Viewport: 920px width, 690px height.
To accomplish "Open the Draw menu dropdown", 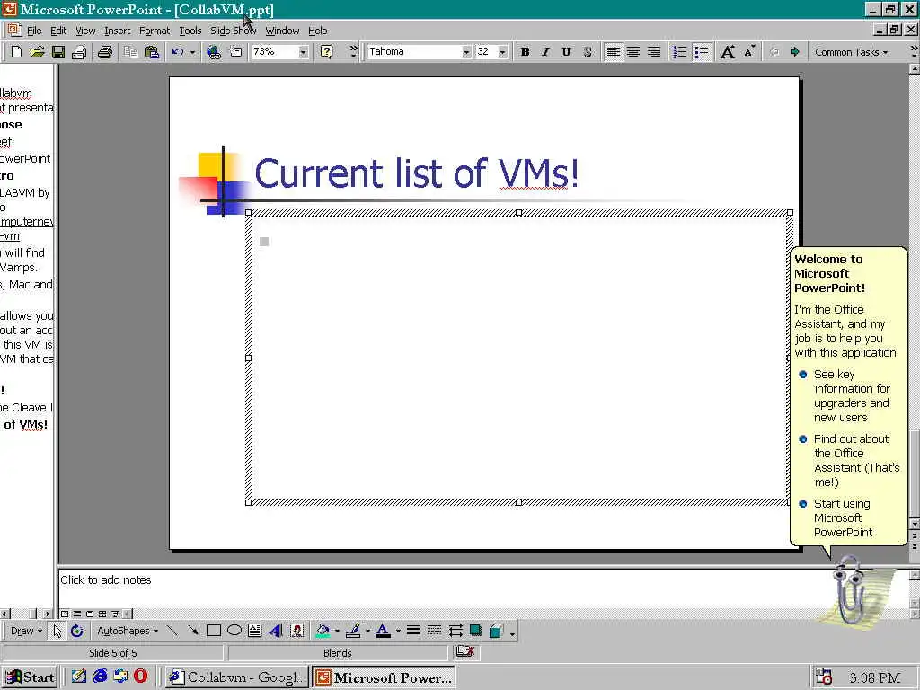I will pyautogui.click(x=26, y=631).
